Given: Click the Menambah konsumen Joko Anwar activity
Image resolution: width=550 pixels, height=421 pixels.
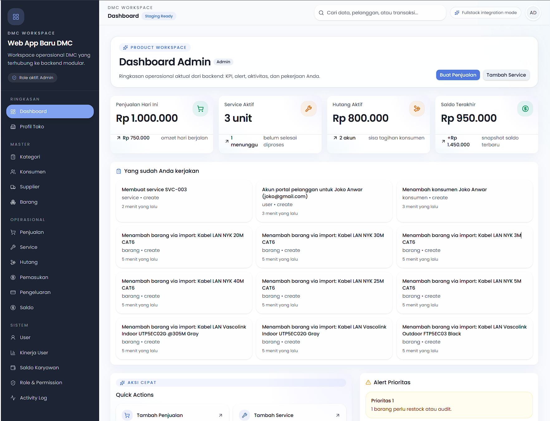Looking at the screenshot, I should 465,201.
